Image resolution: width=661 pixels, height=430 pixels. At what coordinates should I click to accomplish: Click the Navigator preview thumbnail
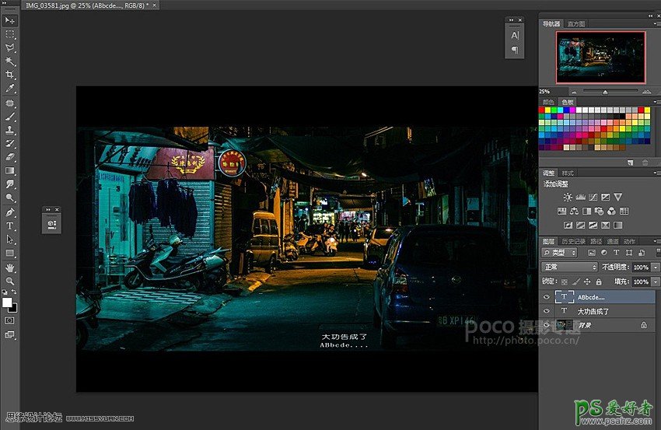(x=600, y=57)
